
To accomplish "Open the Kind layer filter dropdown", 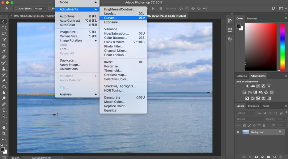I will (245, 113).
